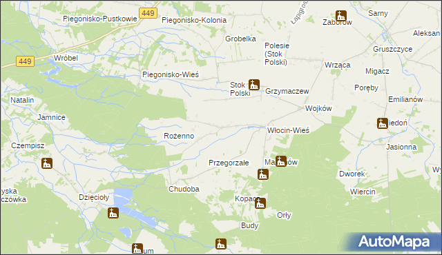442x255 pixels.
Task: Click the church icon at Zaborów
Action: (341, 16)
